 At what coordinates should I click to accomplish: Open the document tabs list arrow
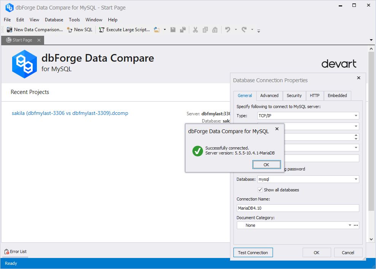click(371, 40)
